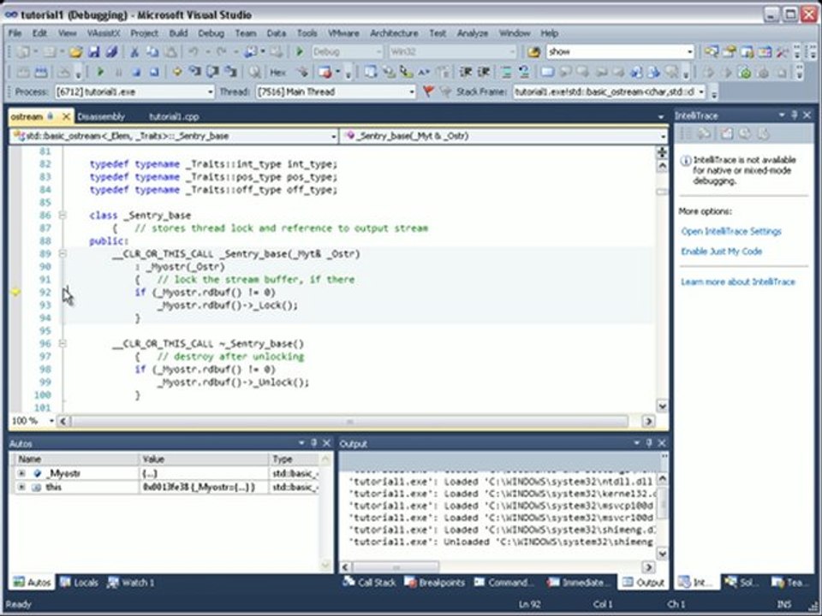Viewport: 822px width, 616px height.
Task: Click the Stop Debugging square icon
Action: (136, 72)
